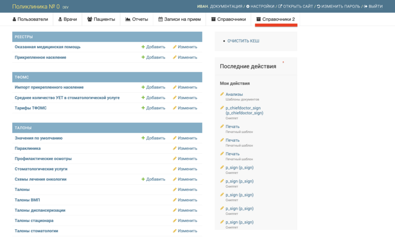Open the Документация link in header
The height and width of the screenshot is (237, 395).
click(x=226, y=6)
